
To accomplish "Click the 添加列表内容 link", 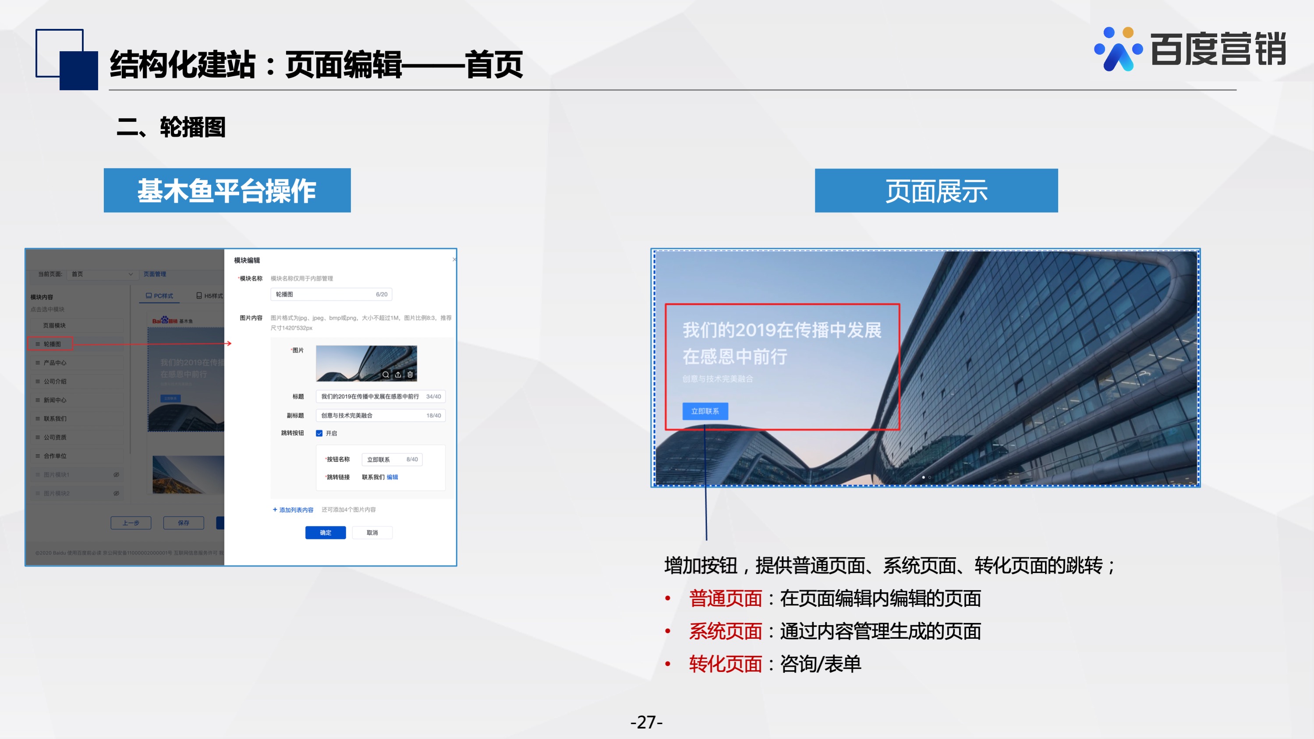I will [x=296, y=509].
